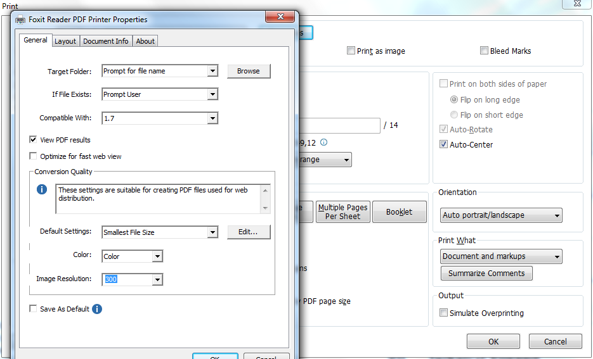
Task: Enable Print as image option
Action: click(351, 51)
